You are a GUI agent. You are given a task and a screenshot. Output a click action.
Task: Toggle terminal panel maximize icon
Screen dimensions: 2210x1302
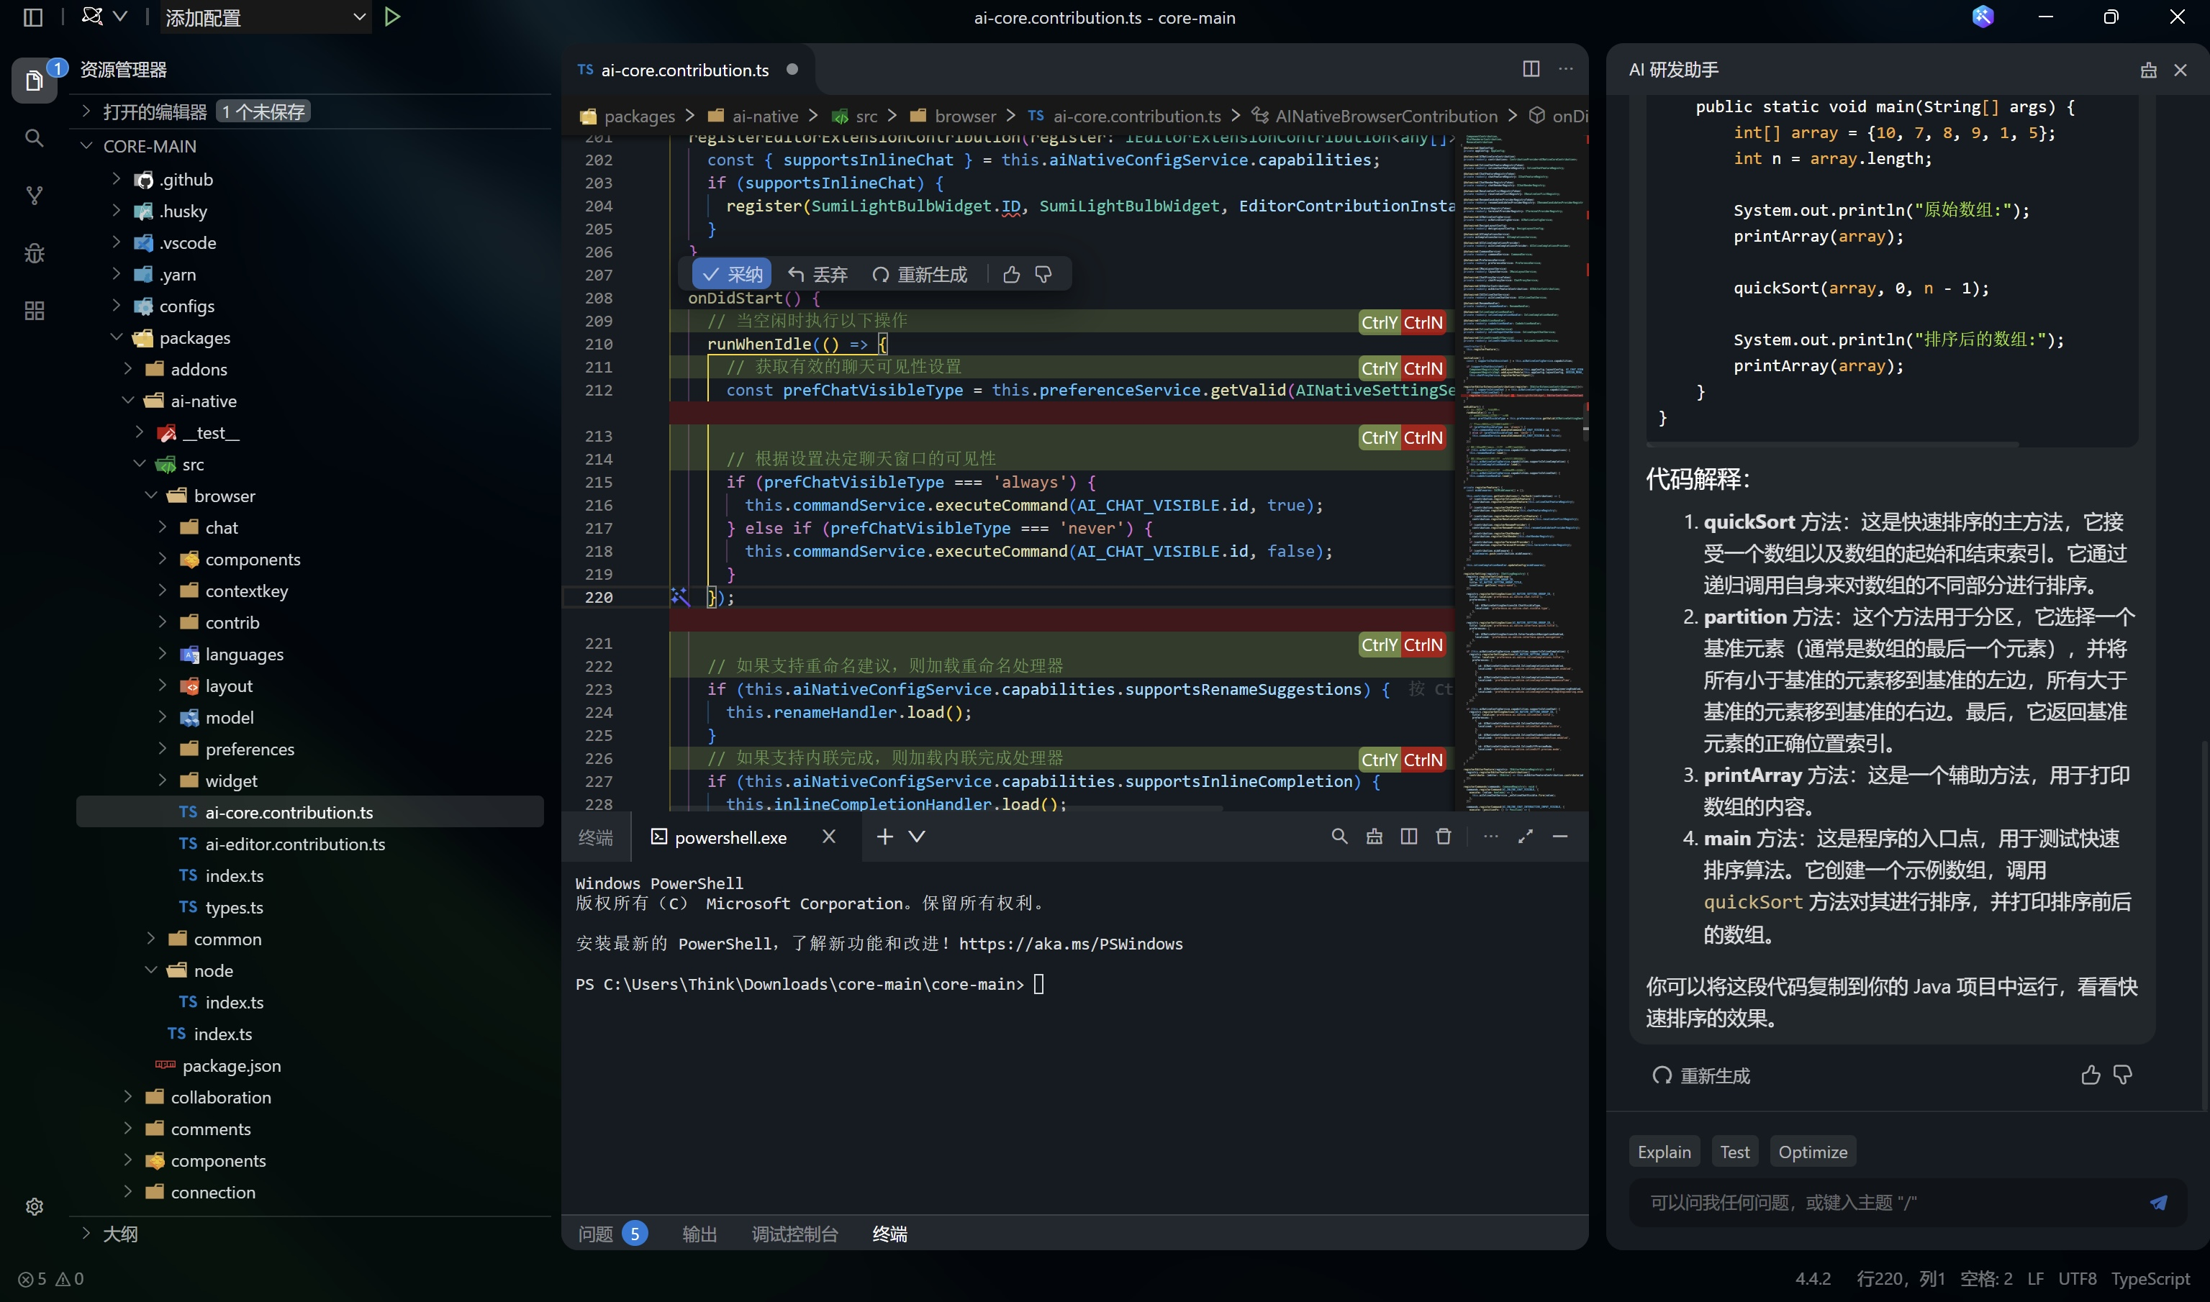coord(1526,836)
